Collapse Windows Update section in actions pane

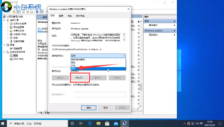[x=174, y=31]
